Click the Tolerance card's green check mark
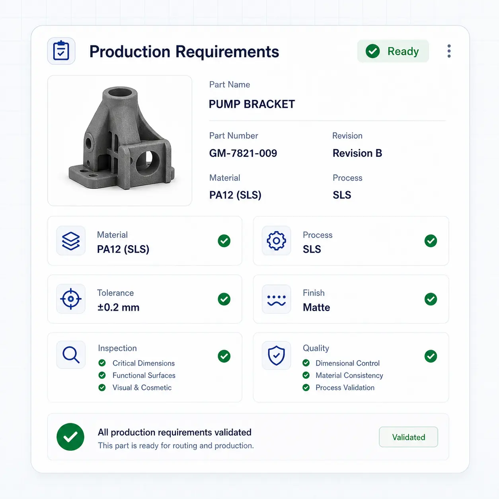Screen dimensions: 499x499 (224, 299)
